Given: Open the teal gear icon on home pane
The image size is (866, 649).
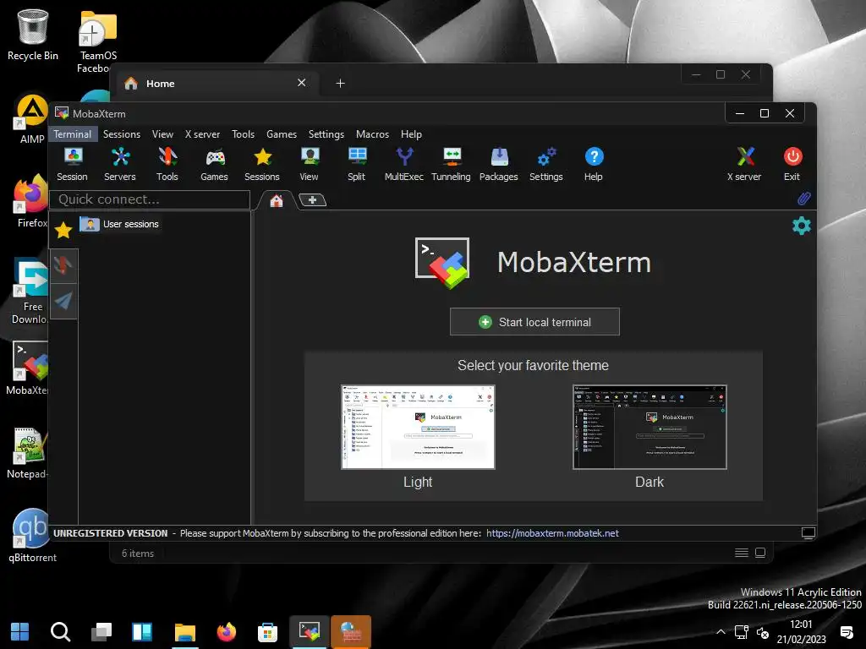Looking at the screenshot, I should (x=802, y=225).
